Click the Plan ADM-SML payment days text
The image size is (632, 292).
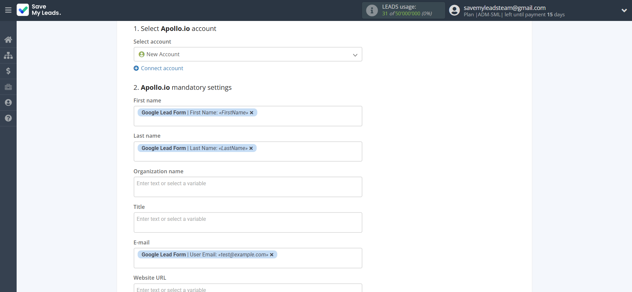tap(514, 15)
